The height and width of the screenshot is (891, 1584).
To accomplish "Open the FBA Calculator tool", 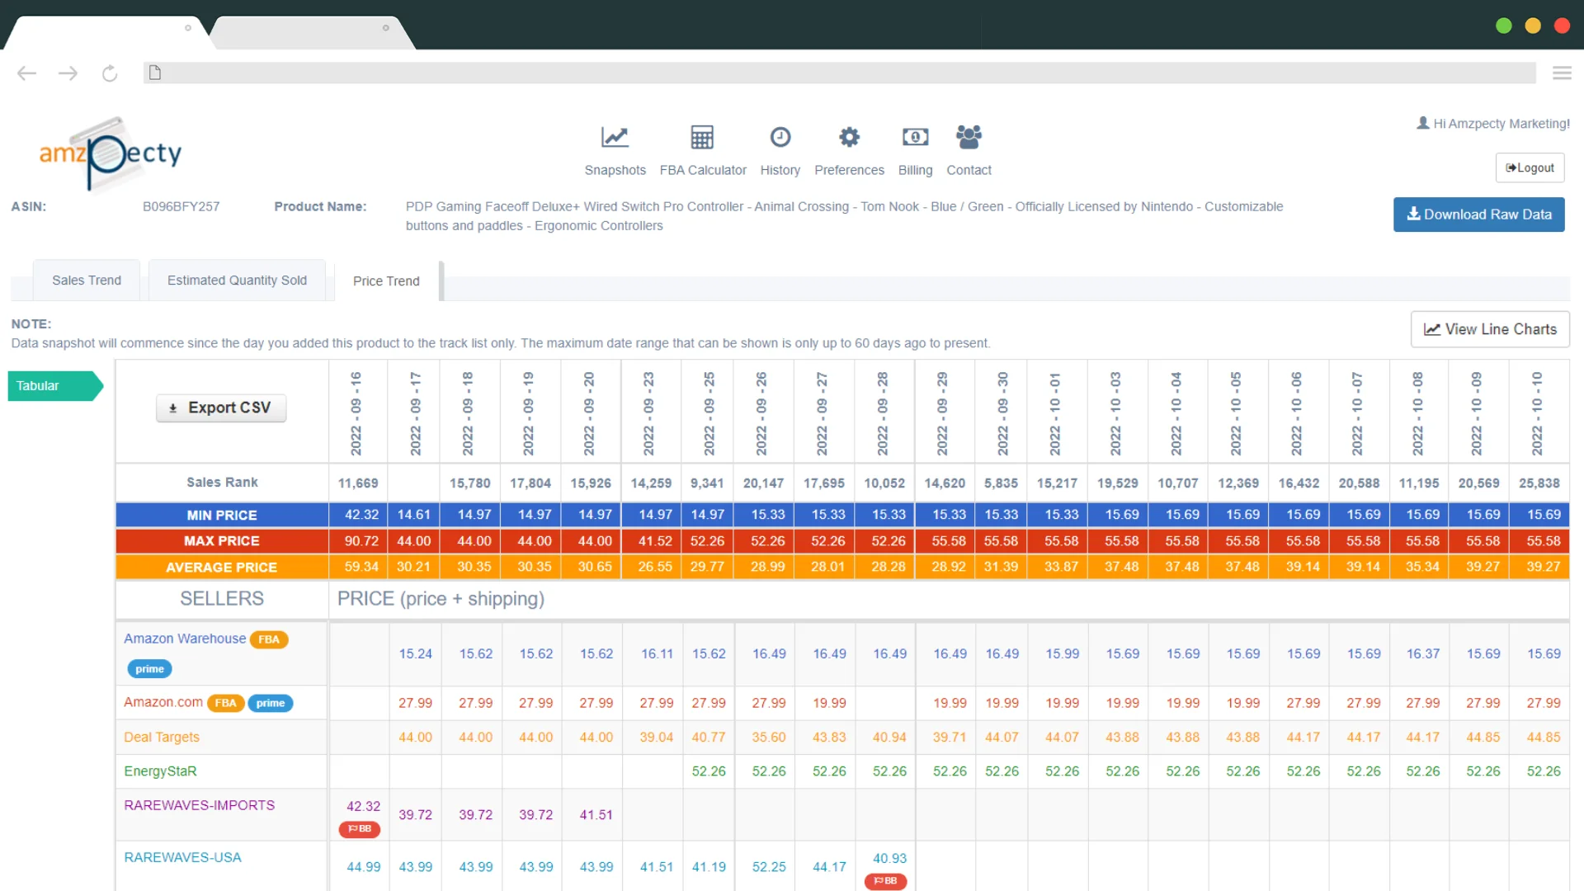I will click(700, 149).
